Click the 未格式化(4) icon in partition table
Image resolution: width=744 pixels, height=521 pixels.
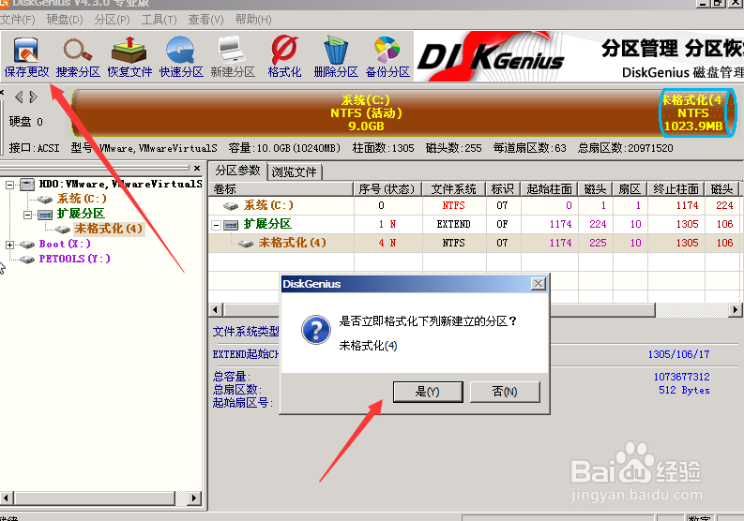pyautogui.click(x=246, y=244)
